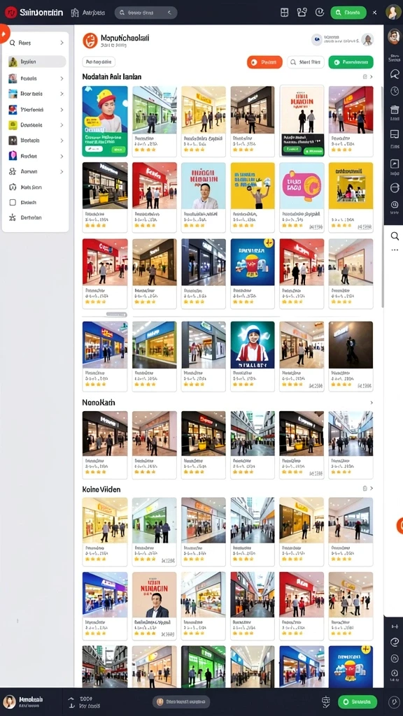Select the highlighted second item in left sidebar
The height and width of the screenshot is (716, 403).
coord(37,62)
